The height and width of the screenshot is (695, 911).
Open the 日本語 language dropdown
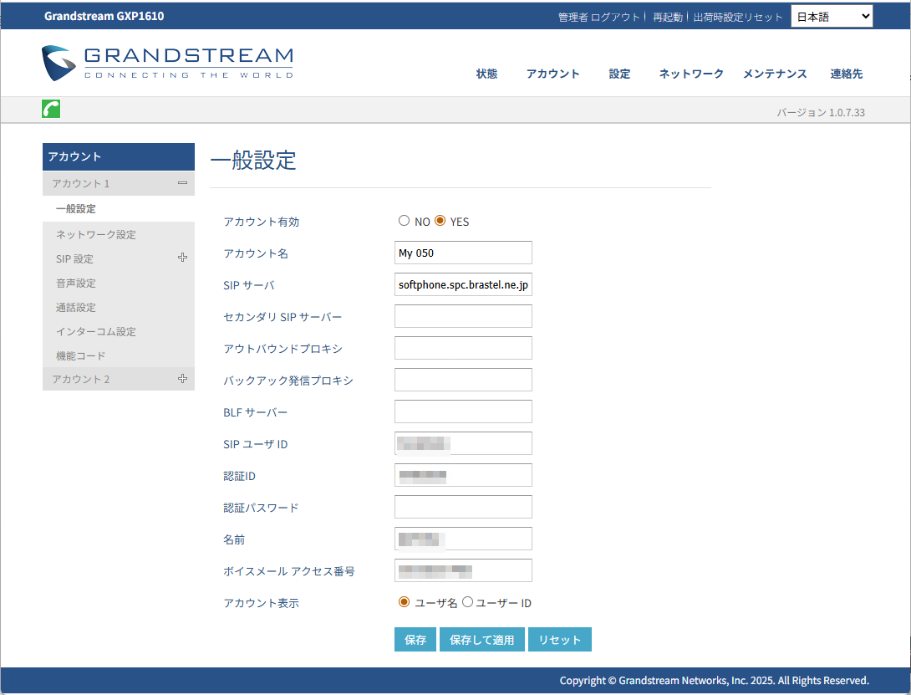click(832, 16)
